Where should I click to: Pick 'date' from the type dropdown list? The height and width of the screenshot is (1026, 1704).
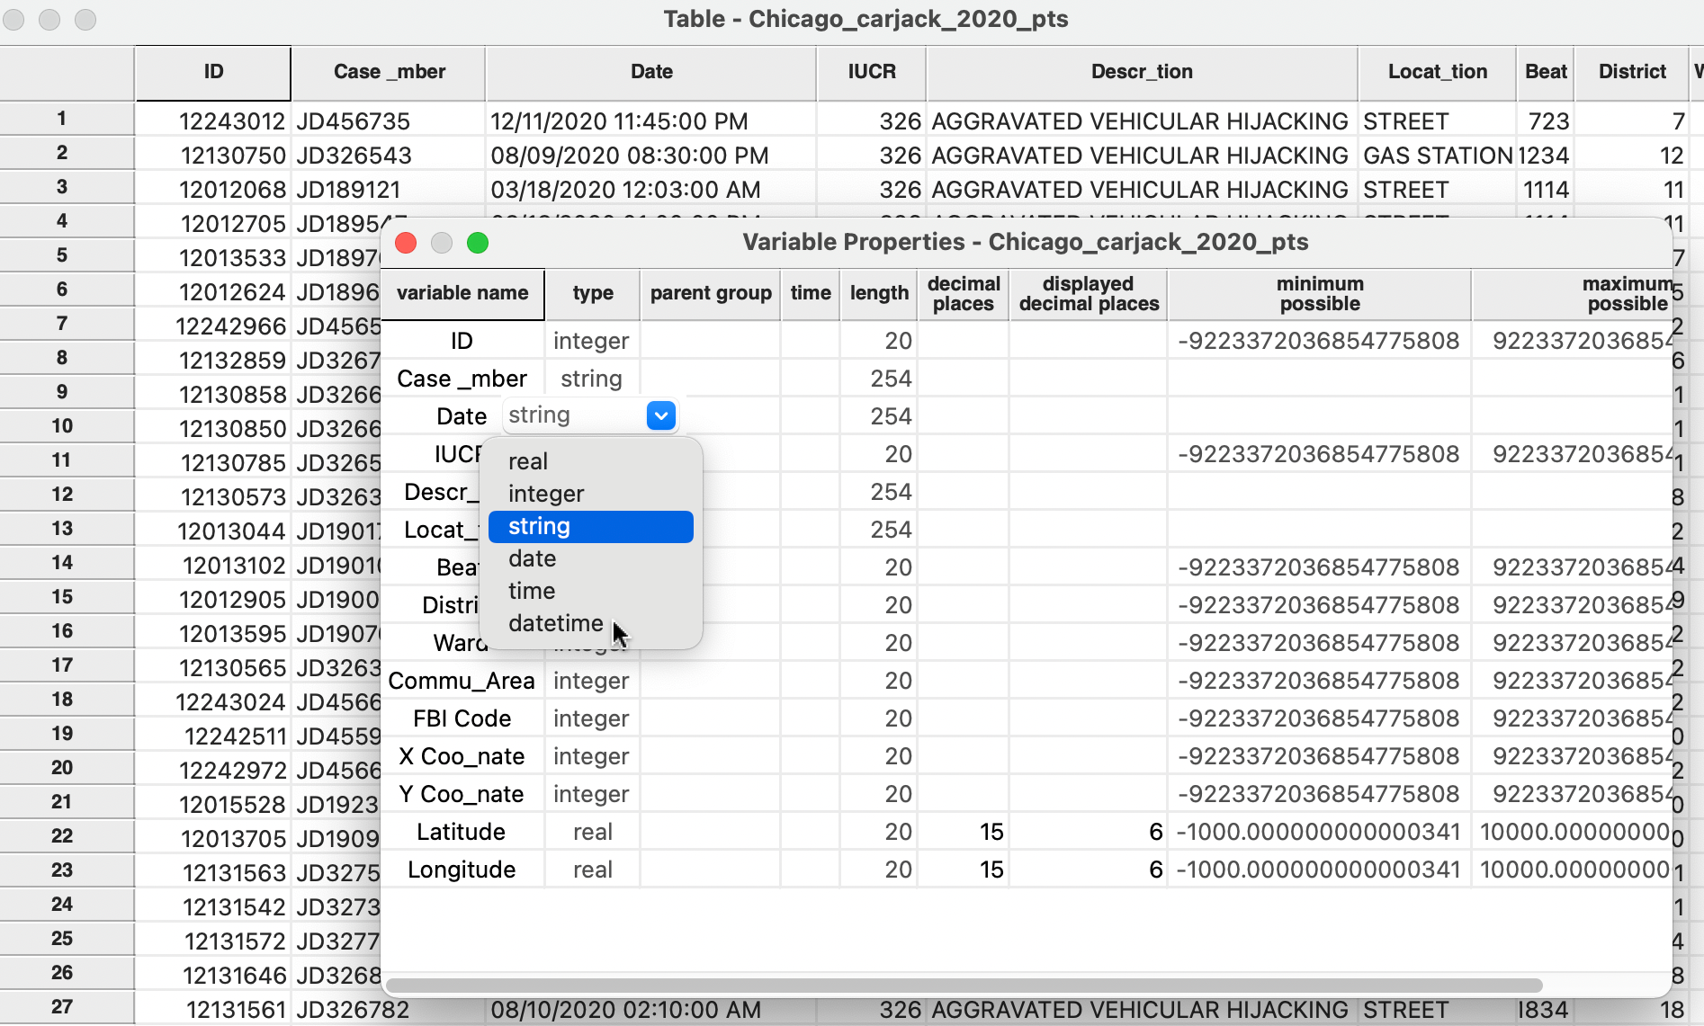590,558
